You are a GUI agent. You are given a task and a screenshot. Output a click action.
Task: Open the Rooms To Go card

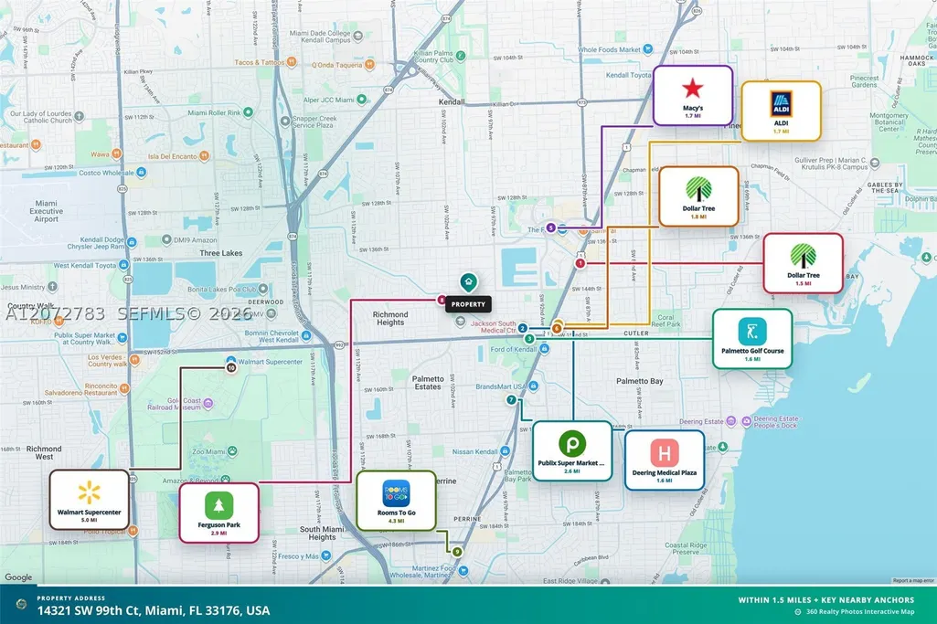tap(396, 501)
